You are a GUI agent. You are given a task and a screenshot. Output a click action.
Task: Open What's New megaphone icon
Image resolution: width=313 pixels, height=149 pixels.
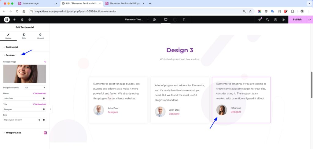[260, 19]
